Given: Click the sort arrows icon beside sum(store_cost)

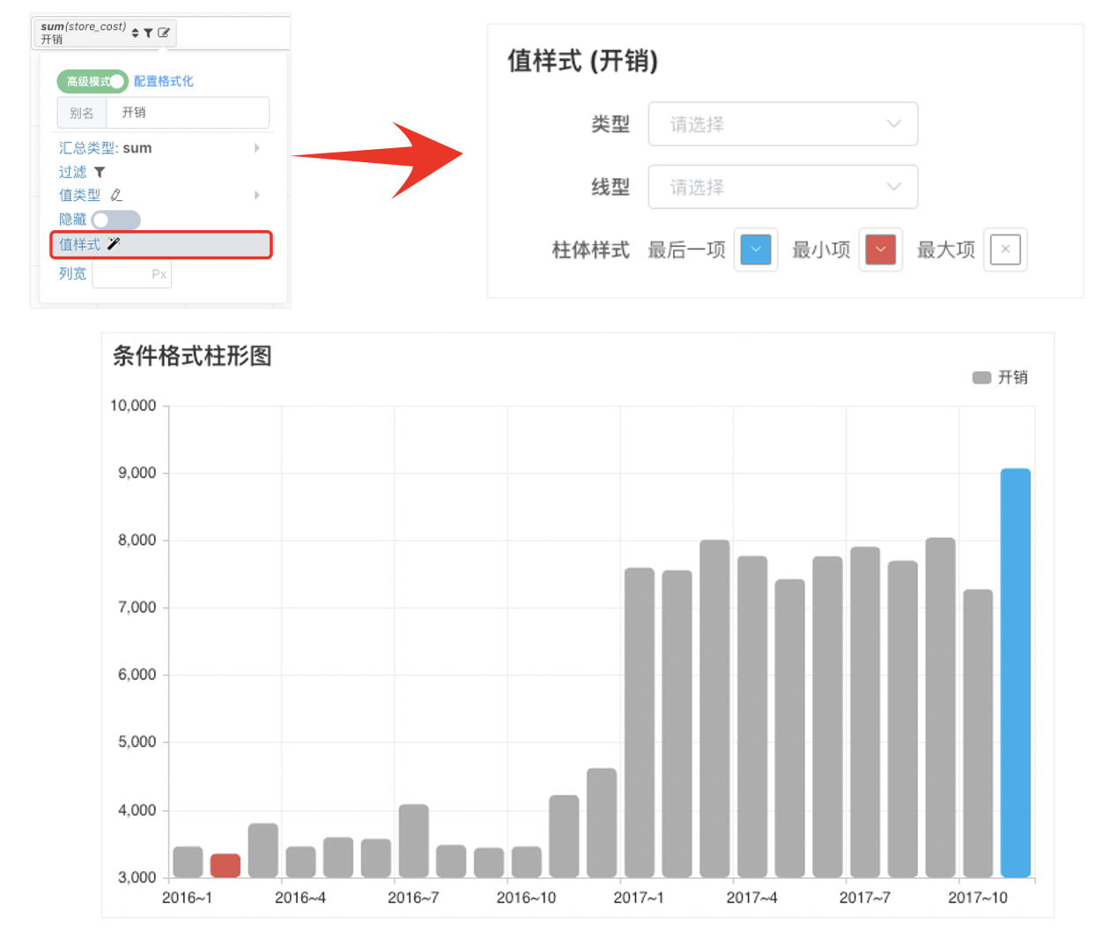Looking at the screenshot, I should pyautogui.click(x=136, y=33).
